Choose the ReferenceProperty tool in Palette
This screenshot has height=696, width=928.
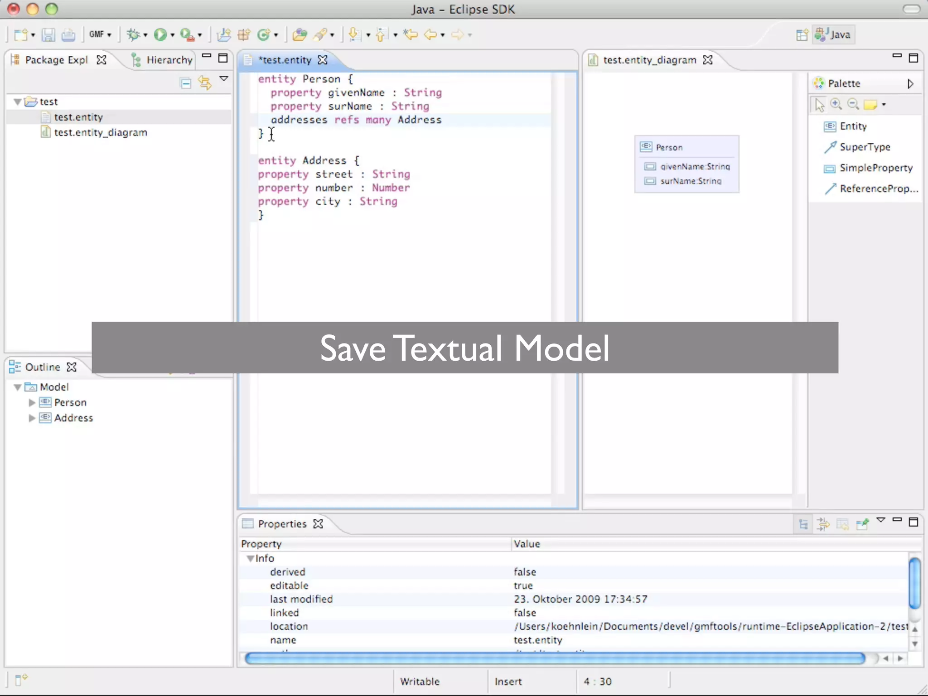(871, 188)
